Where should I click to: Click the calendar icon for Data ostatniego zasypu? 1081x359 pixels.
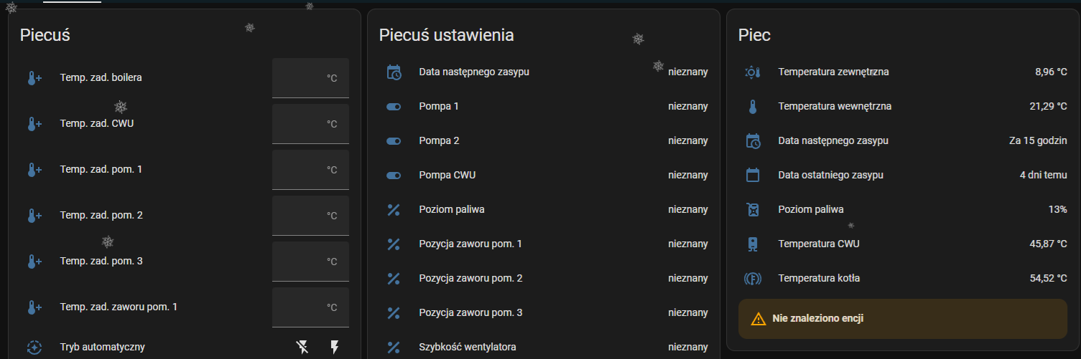click(x=752, y=176)
